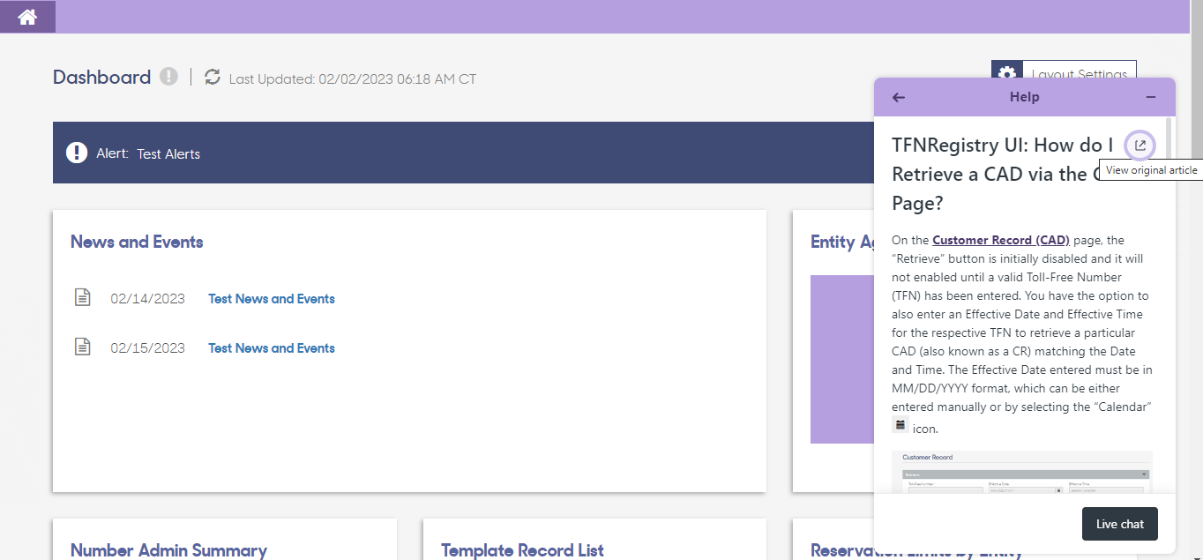The width and height of the screenshot is (1203, 560).
Task: Click the Dashboard info exclamation icon
Action: click(x=168, y=77)
